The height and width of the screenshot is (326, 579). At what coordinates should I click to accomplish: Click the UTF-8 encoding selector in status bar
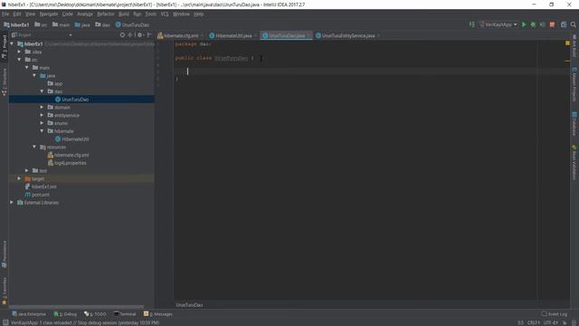(551, 323)
